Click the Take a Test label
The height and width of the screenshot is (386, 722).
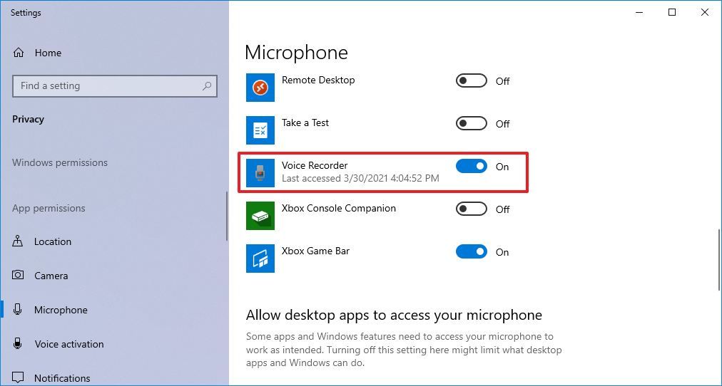305,122
